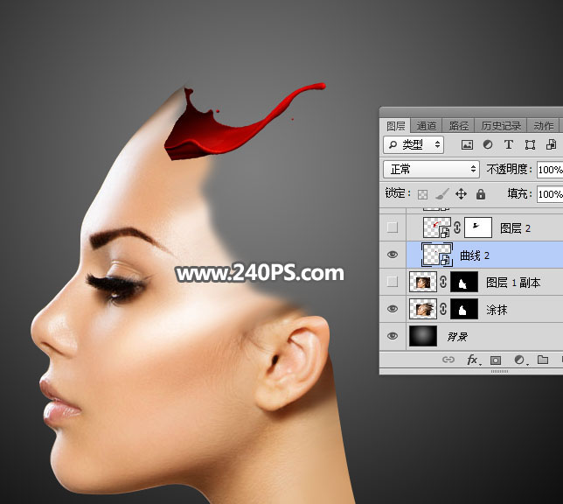Viewport: 563px width, 504px height.
Task: Click link layers chain icon at panel bottom
Action: click(448, 360)
